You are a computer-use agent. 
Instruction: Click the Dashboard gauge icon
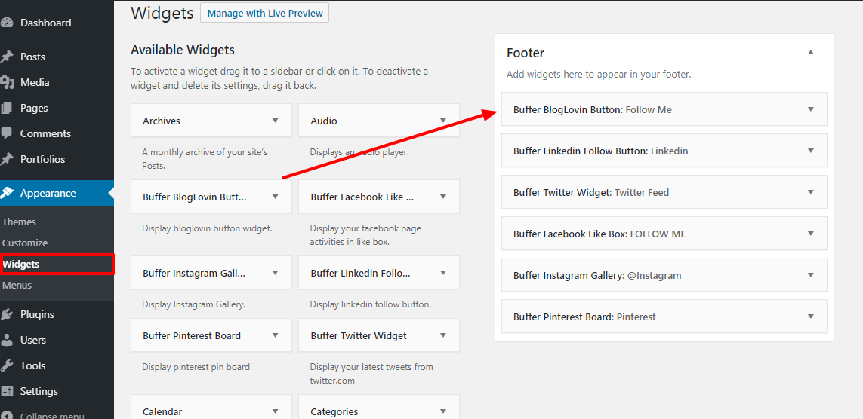[x=7, y=23]
